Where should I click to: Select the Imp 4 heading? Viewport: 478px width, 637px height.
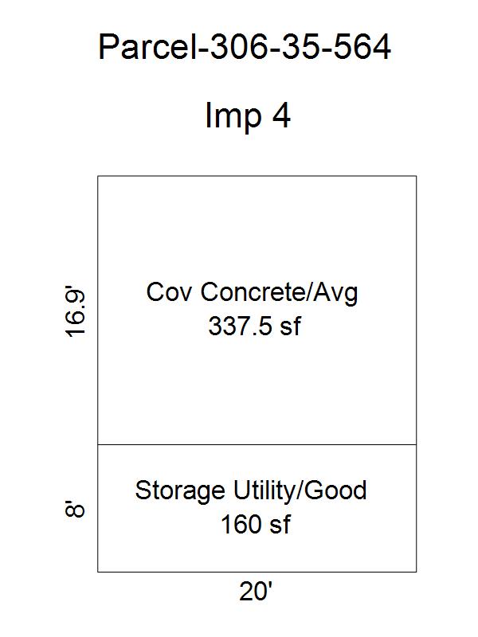(248, 115)
